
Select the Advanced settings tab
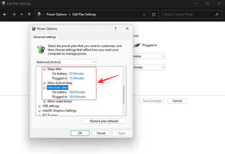pos(44,37)
